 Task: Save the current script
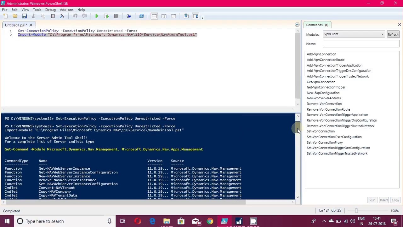[x=24, y=16]
